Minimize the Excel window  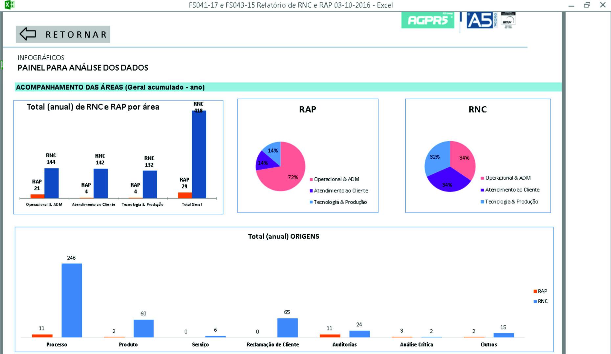pyautogui.click(x=571, y=5)
